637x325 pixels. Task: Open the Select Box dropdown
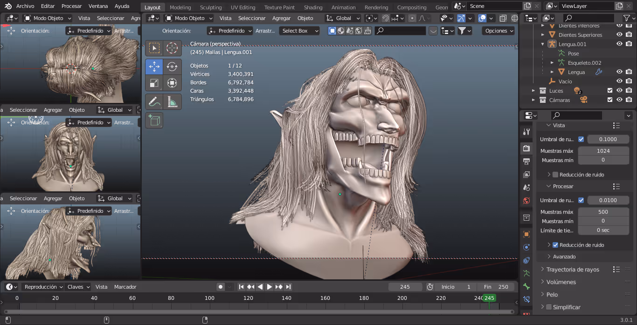point(299,31)
